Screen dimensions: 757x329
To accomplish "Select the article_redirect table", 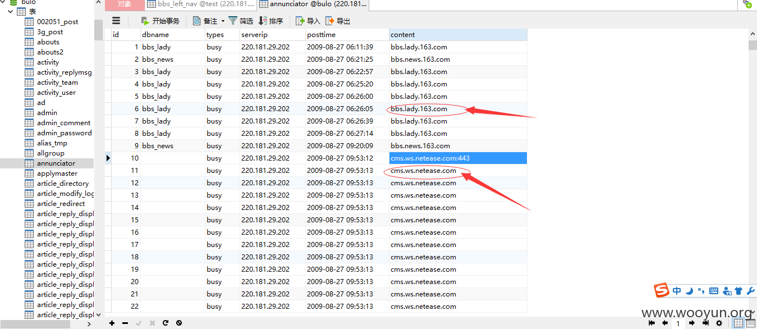I will [x=61, y=203].
